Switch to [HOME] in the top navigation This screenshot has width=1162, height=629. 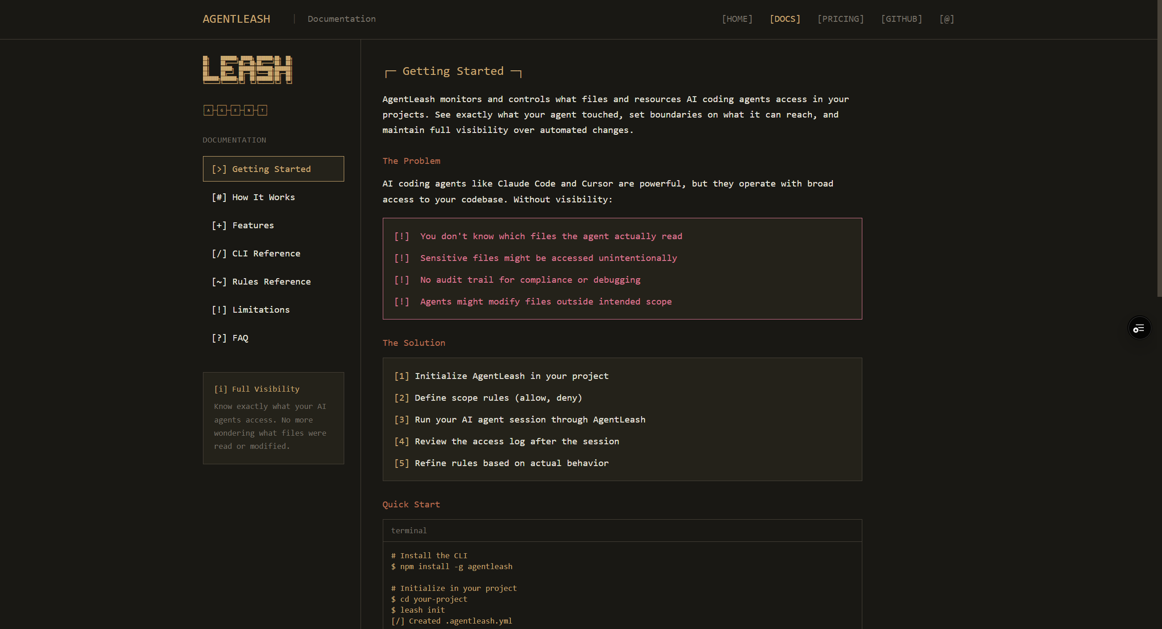pos(737,19)
